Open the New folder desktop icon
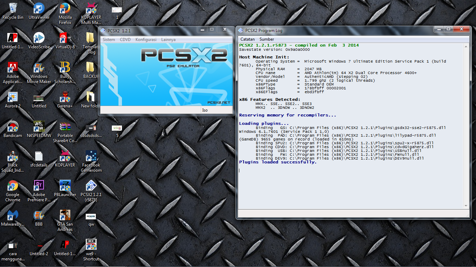Image resolution: width=476 pixels, height=267 pixels. 90,100
